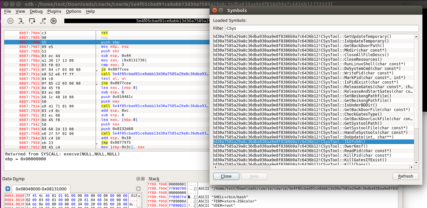Close the Data Dump dock panel

tap(143, 179)
